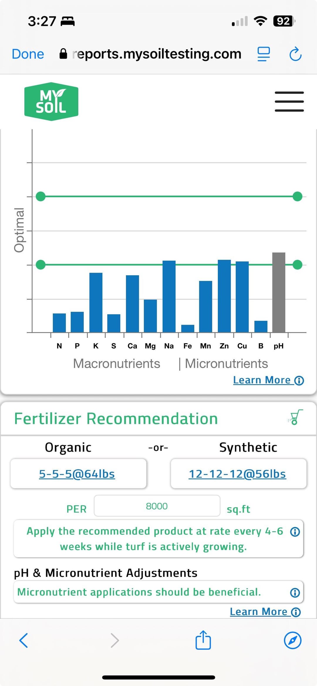This screenshot has height=686, width=317.
Task: Open the share sheet icon
Action: coord(203,640)
